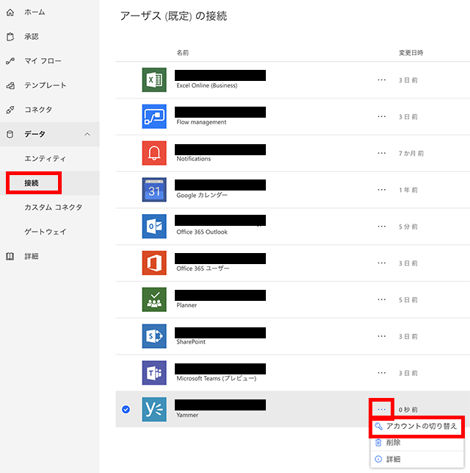Open more options for Flow management
The image size is (470, 473).
click(381, 116)
